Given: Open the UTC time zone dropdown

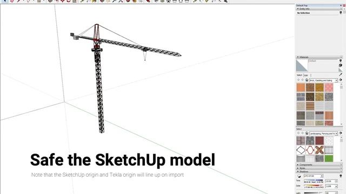Looking at the screenshot, I should pyautogui.click(x=314, y=176).
